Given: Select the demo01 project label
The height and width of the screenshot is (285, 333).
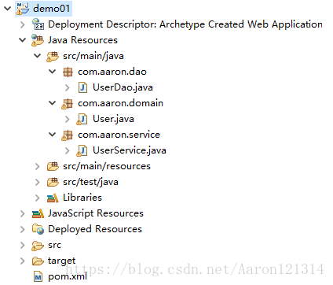Looking at the screenshot, I should pyautogui.click(x=52, y=9).
